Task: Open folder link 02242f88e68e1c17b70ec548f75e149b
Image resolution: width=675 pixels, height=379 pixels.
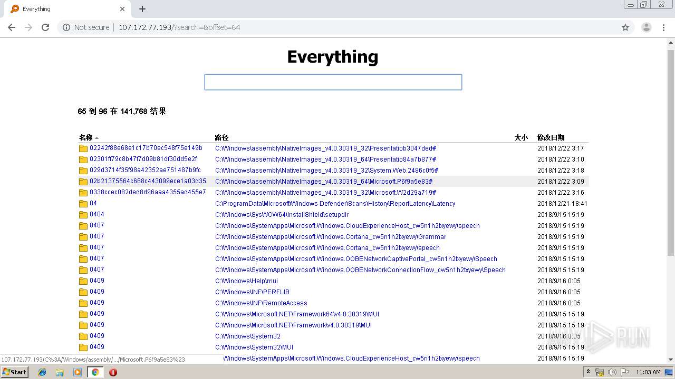Action: click(146, 148)
